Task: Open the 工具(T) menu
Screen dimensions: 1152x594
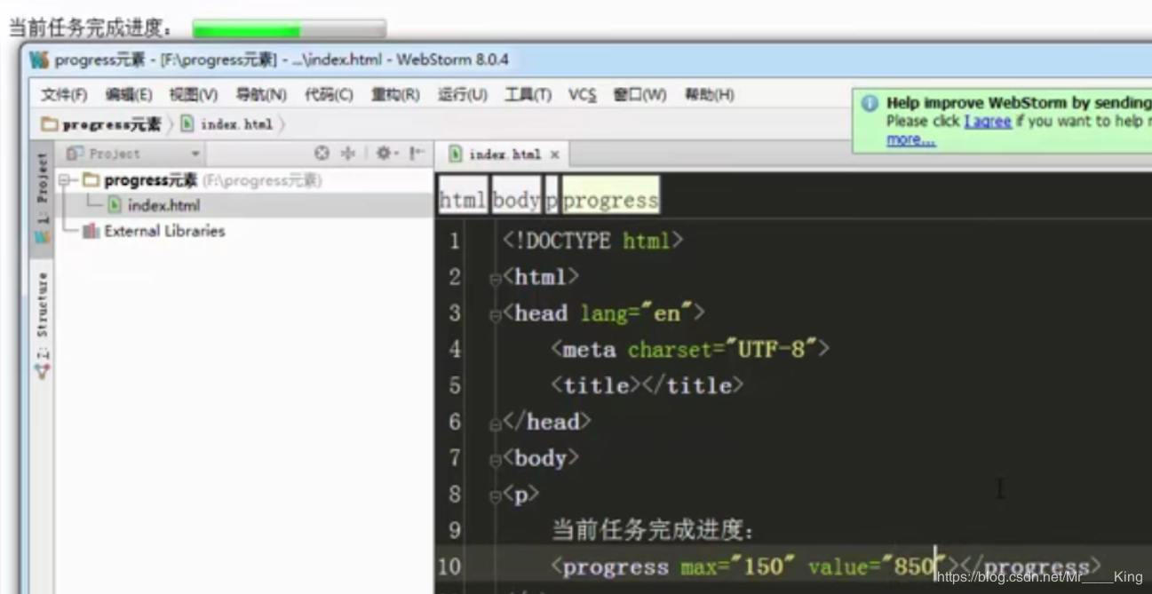Action: [528, 94]
